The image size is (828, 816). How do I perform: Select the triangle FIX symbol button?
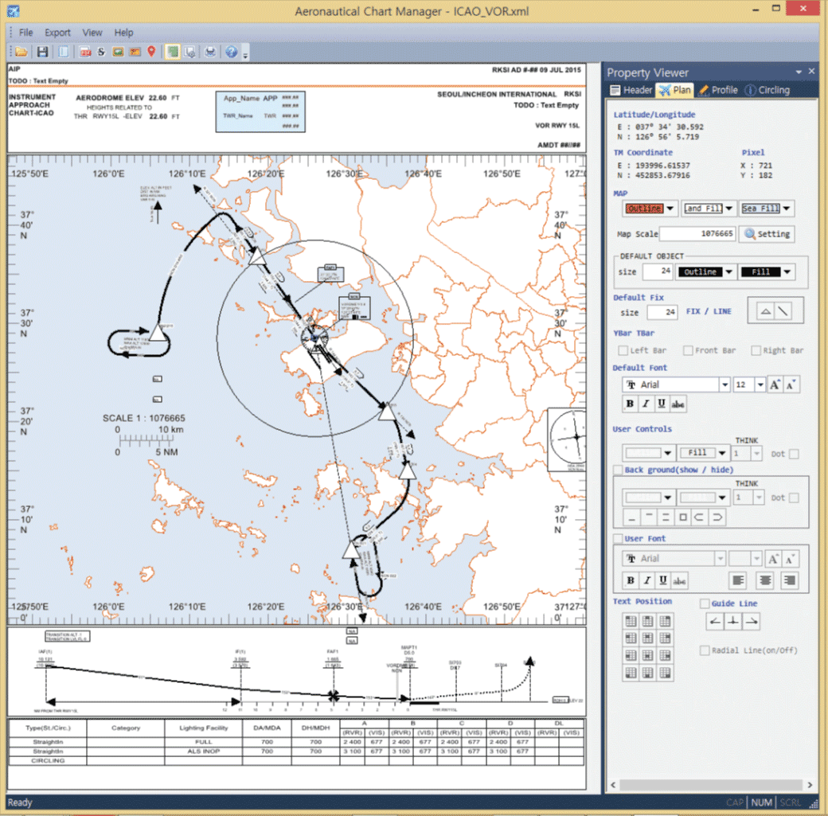point(764,312)
